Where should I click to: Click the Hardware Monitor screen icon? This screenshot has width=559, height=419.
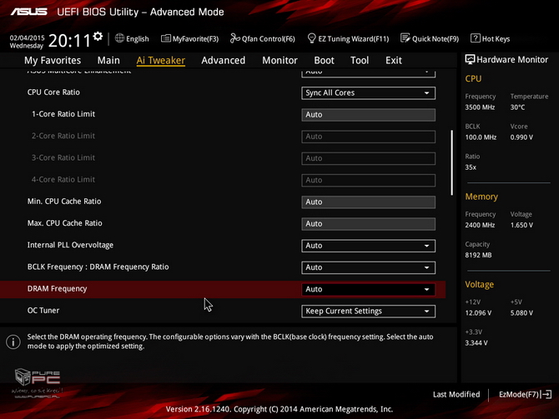pyautogui.click(x=470, y=59)
